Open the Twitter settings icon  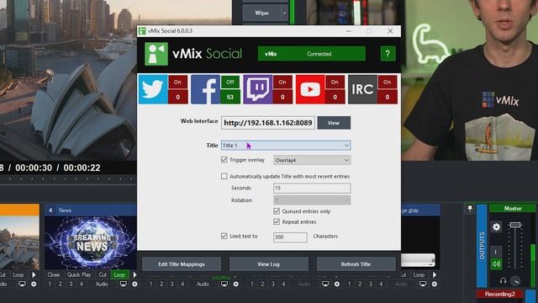coord(153,89)
